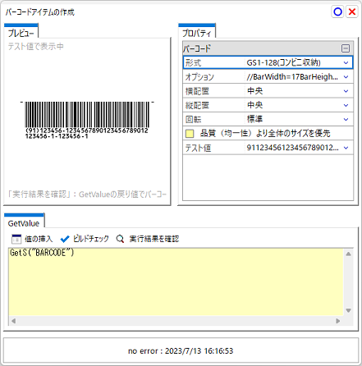Click the テスト値で表示中 preview note
362x366 pixels.
click(36, 47)
